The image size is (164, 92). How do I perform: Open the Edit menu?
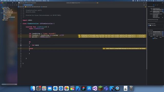click(11, 1)
